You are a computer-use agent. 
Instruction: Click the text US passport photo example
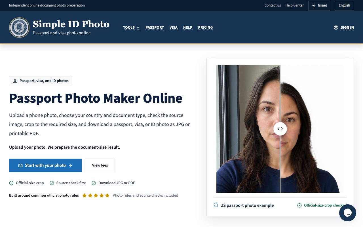[x=247, y=205]
